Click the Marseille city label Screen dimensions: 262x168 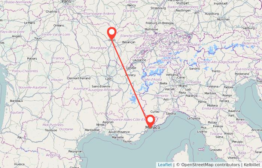coord(118,137)
